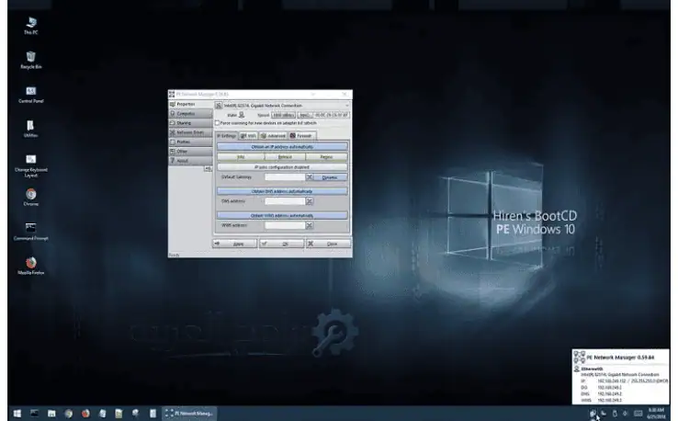Click the Default Gateway input field
This screenshot has height=421, width=678.
point(285,177)
